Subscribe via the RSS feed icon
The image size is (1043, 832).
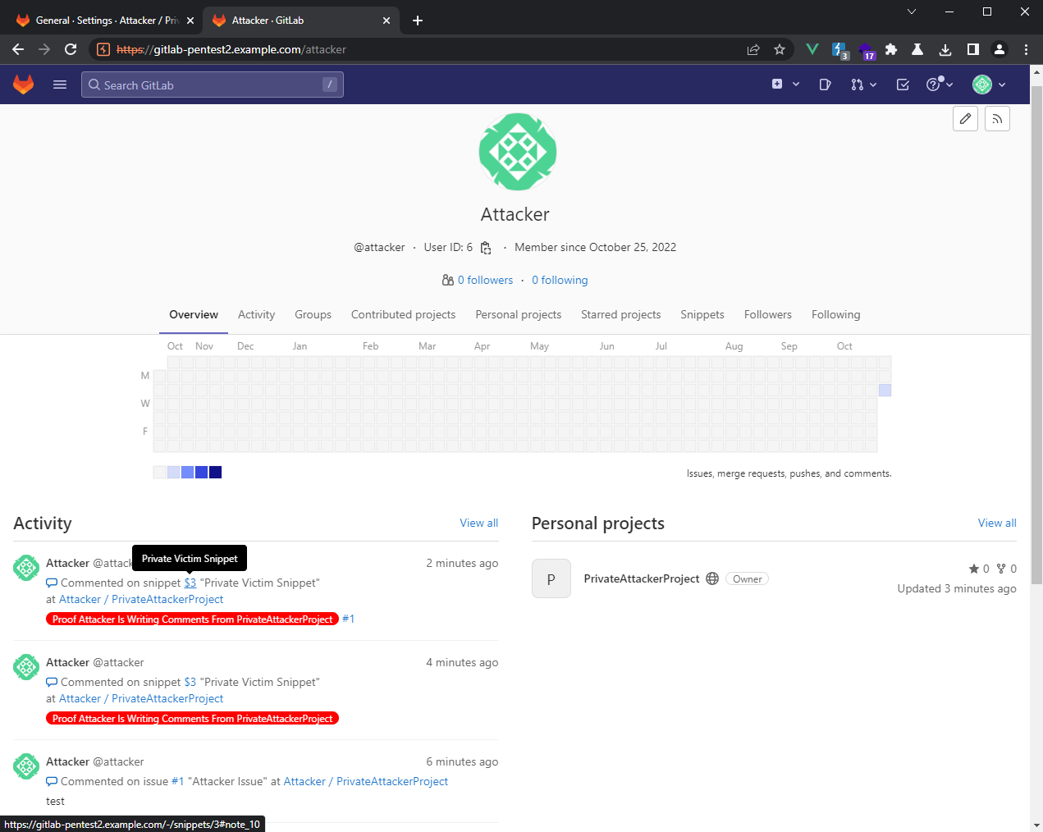pyautogui.click(x=997, y=119)
